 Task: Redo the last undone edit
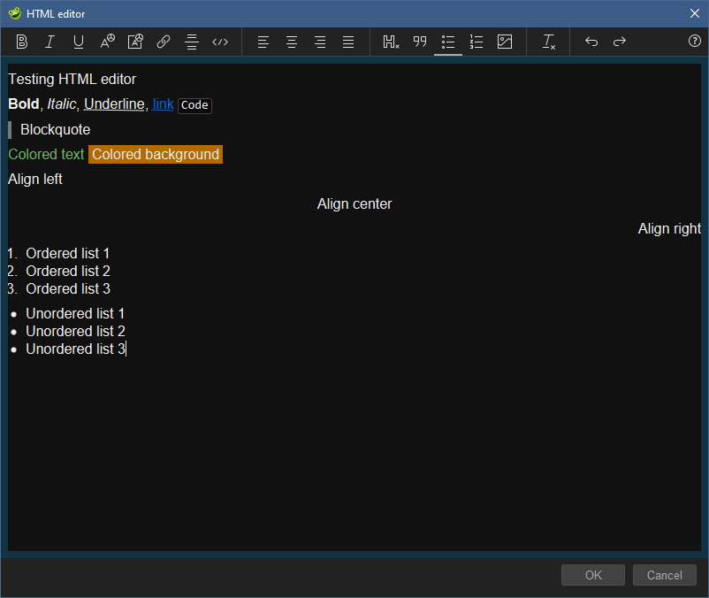(619, 42)
